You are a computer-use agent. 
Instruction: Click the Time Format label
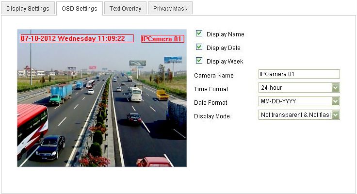tap(211, 89)
